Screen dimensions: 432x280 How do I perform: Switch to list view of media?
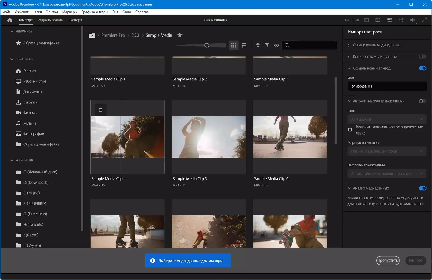pos(244,46)
